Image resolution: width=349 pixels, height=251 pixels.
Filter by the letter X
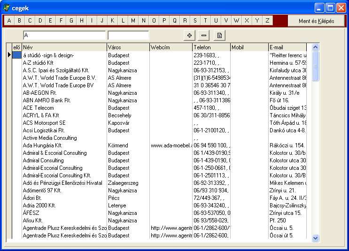[247, 21]
